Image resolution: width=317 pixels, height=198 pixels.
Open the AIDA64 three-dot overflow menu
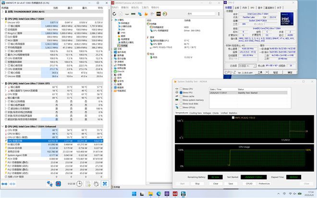pyautogui.click(x=219, y=14)
